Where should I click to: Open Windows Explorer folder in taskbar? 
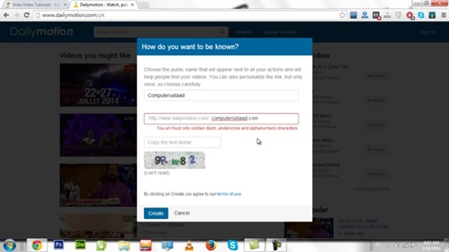pyautogui.click(x=124, y=245)
